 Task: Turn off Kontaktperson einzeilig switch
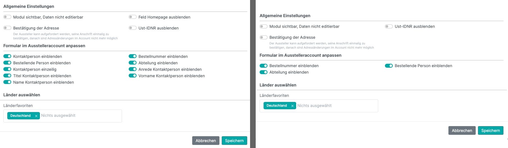click(7, 69)
